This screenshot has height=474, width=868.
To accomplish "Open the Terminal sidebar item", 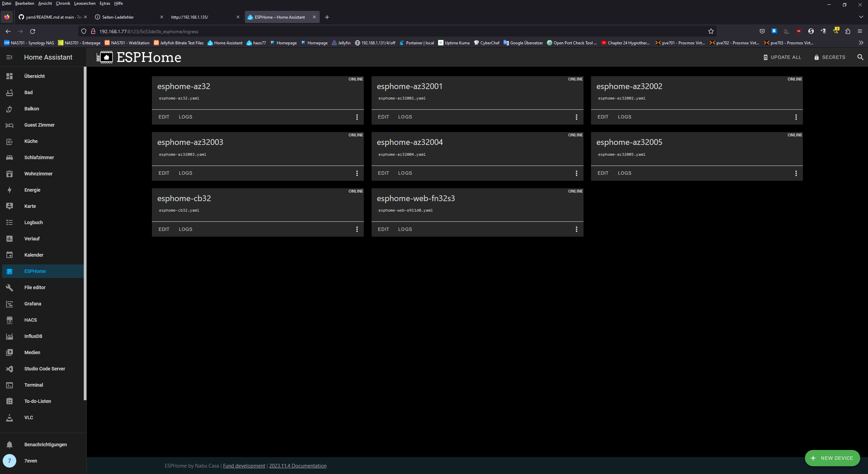I will (34, 385).
